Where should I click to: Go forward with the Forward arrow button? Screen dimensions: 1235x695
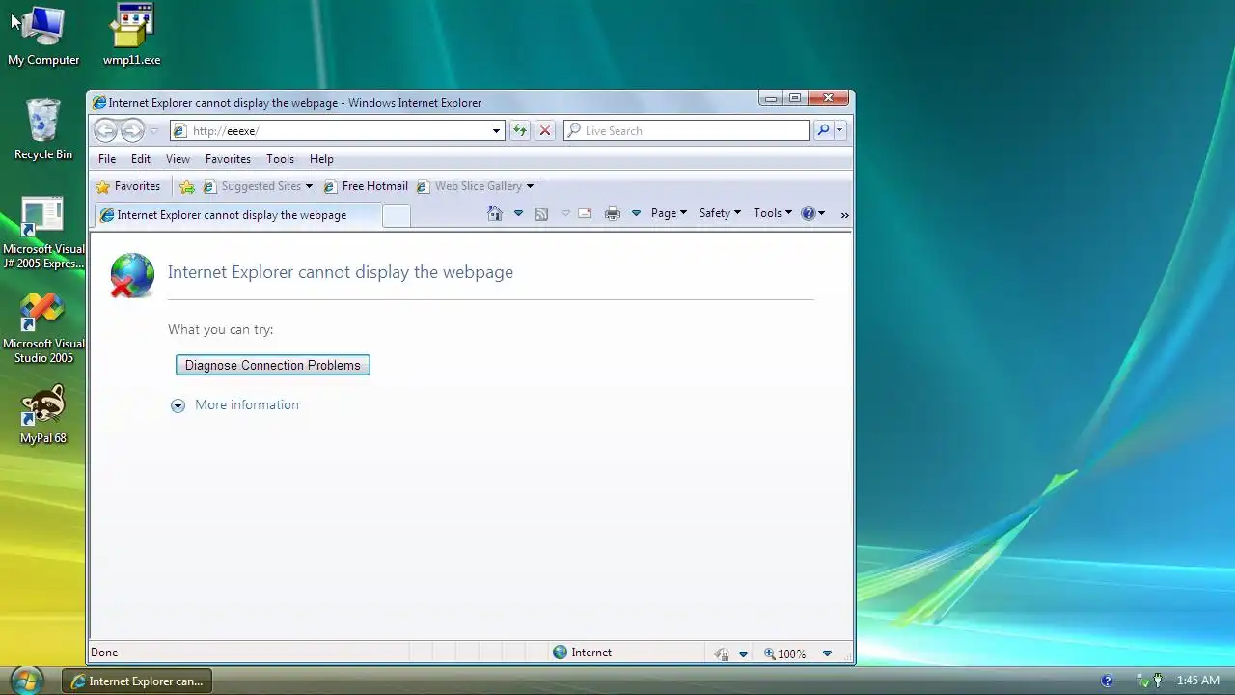pyautogui.click(x=132, y=130)
